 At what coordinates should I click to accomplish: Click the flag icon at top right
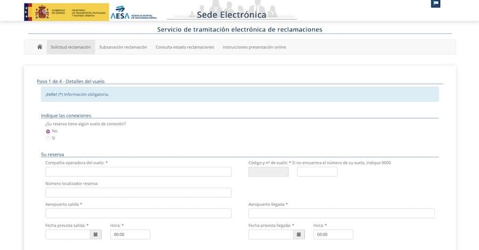click(435, 3)
